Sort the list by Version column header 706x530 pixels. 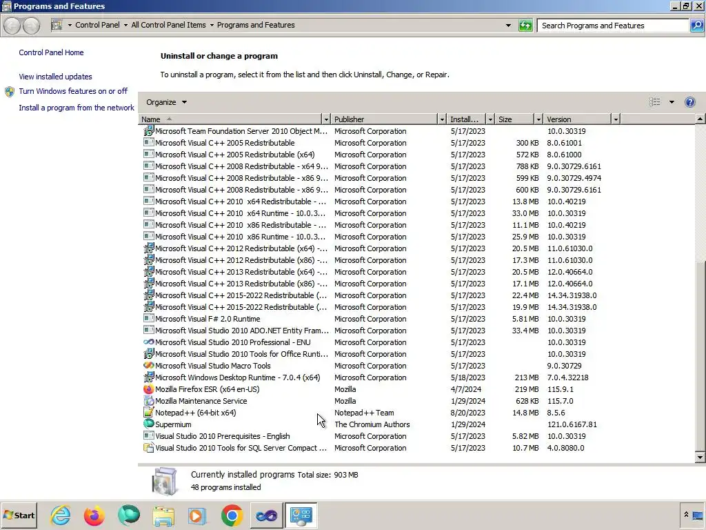pos(577,119)
